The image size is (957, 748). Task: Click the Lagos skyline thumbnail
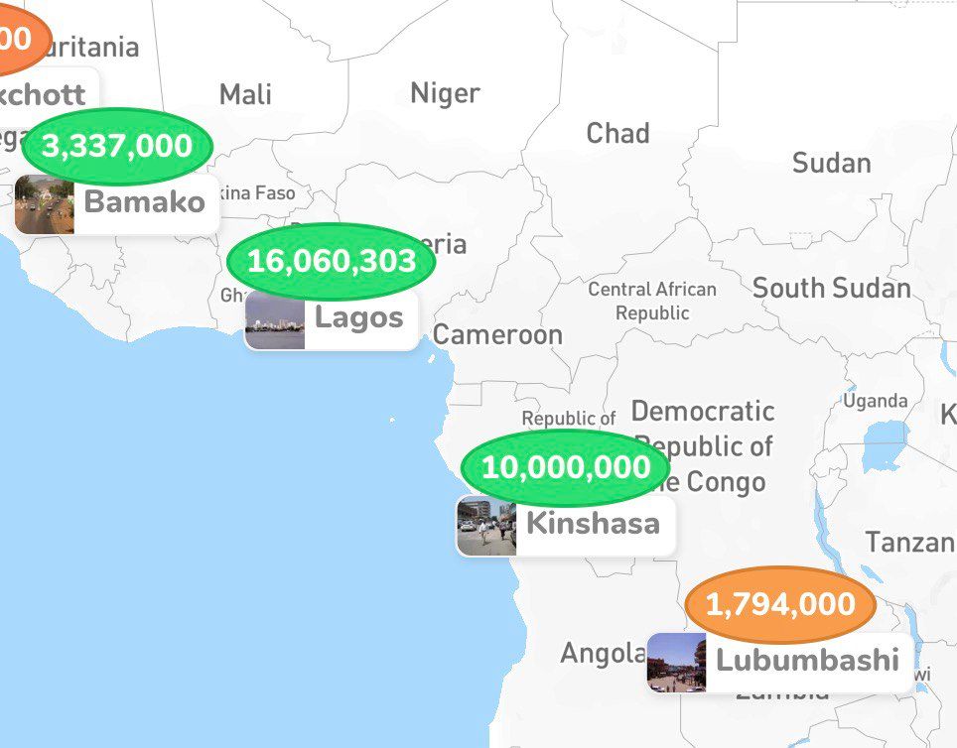275,319
